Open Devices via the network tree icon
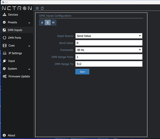This screenshot has height=139, width=160. (x=4, y=15)
